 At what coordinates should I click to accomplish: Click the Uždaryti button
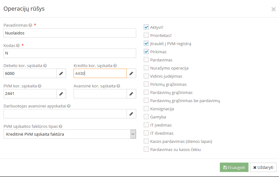point(263,168)
